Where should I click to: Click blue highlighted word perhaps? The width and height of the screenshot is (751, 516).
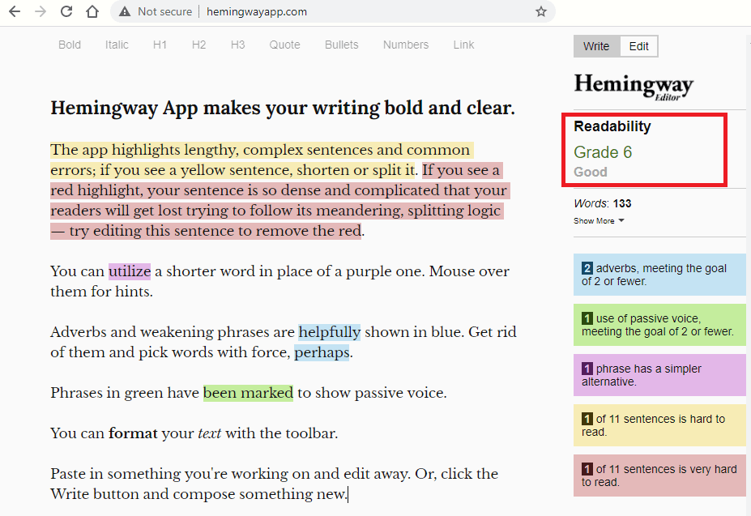coord(322,352)
